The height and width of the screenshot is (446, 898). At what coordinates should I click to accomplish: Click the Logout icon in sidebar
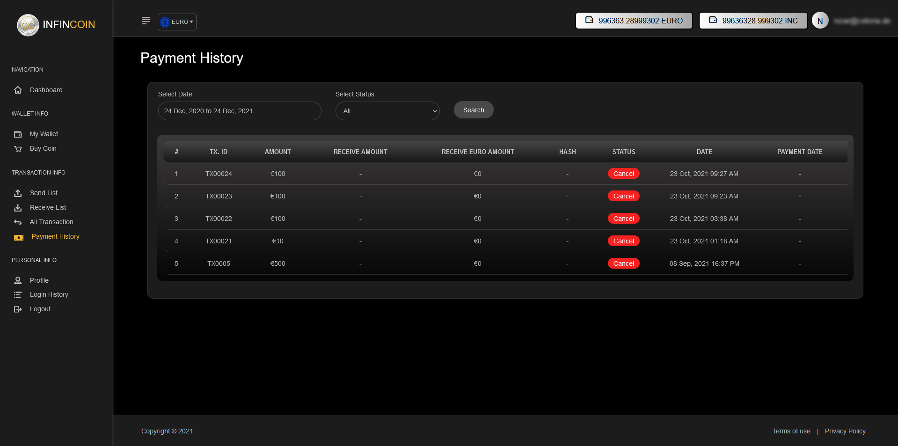(18, 309)
